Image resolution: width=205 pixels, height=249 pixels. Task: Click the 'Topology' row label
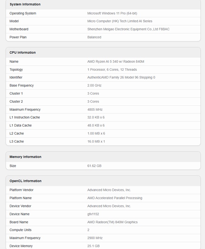click(16, 70)
